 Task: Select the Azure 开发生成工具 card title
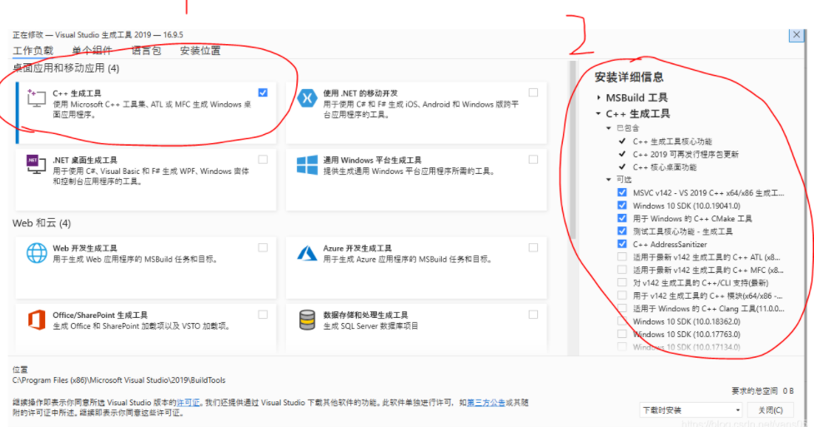click(x=357, y=248)
